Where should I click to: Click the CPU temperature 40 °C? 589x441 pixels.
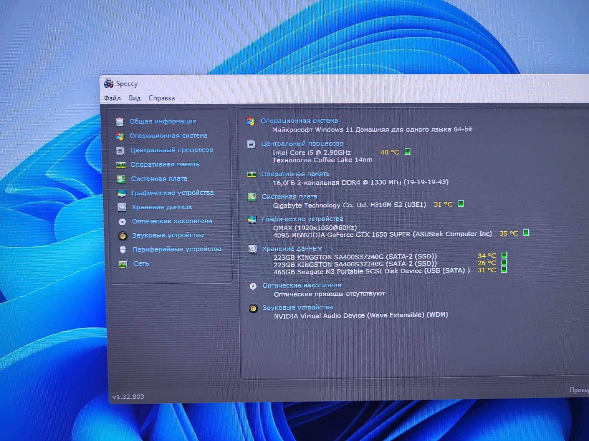tap(390, 152)
